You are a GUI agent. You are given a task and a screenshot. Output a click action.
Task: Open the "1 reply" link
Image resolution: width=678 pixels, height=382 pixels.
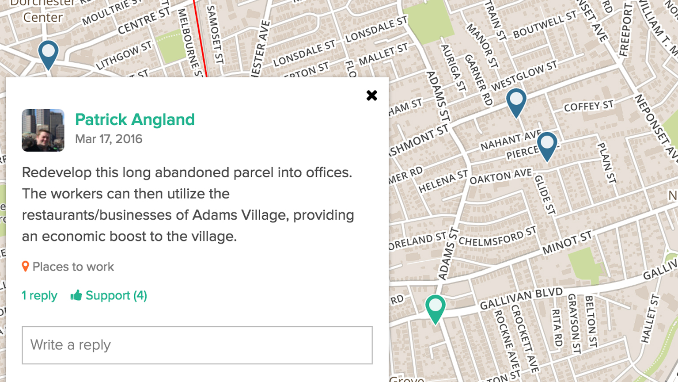click(39, 295)
